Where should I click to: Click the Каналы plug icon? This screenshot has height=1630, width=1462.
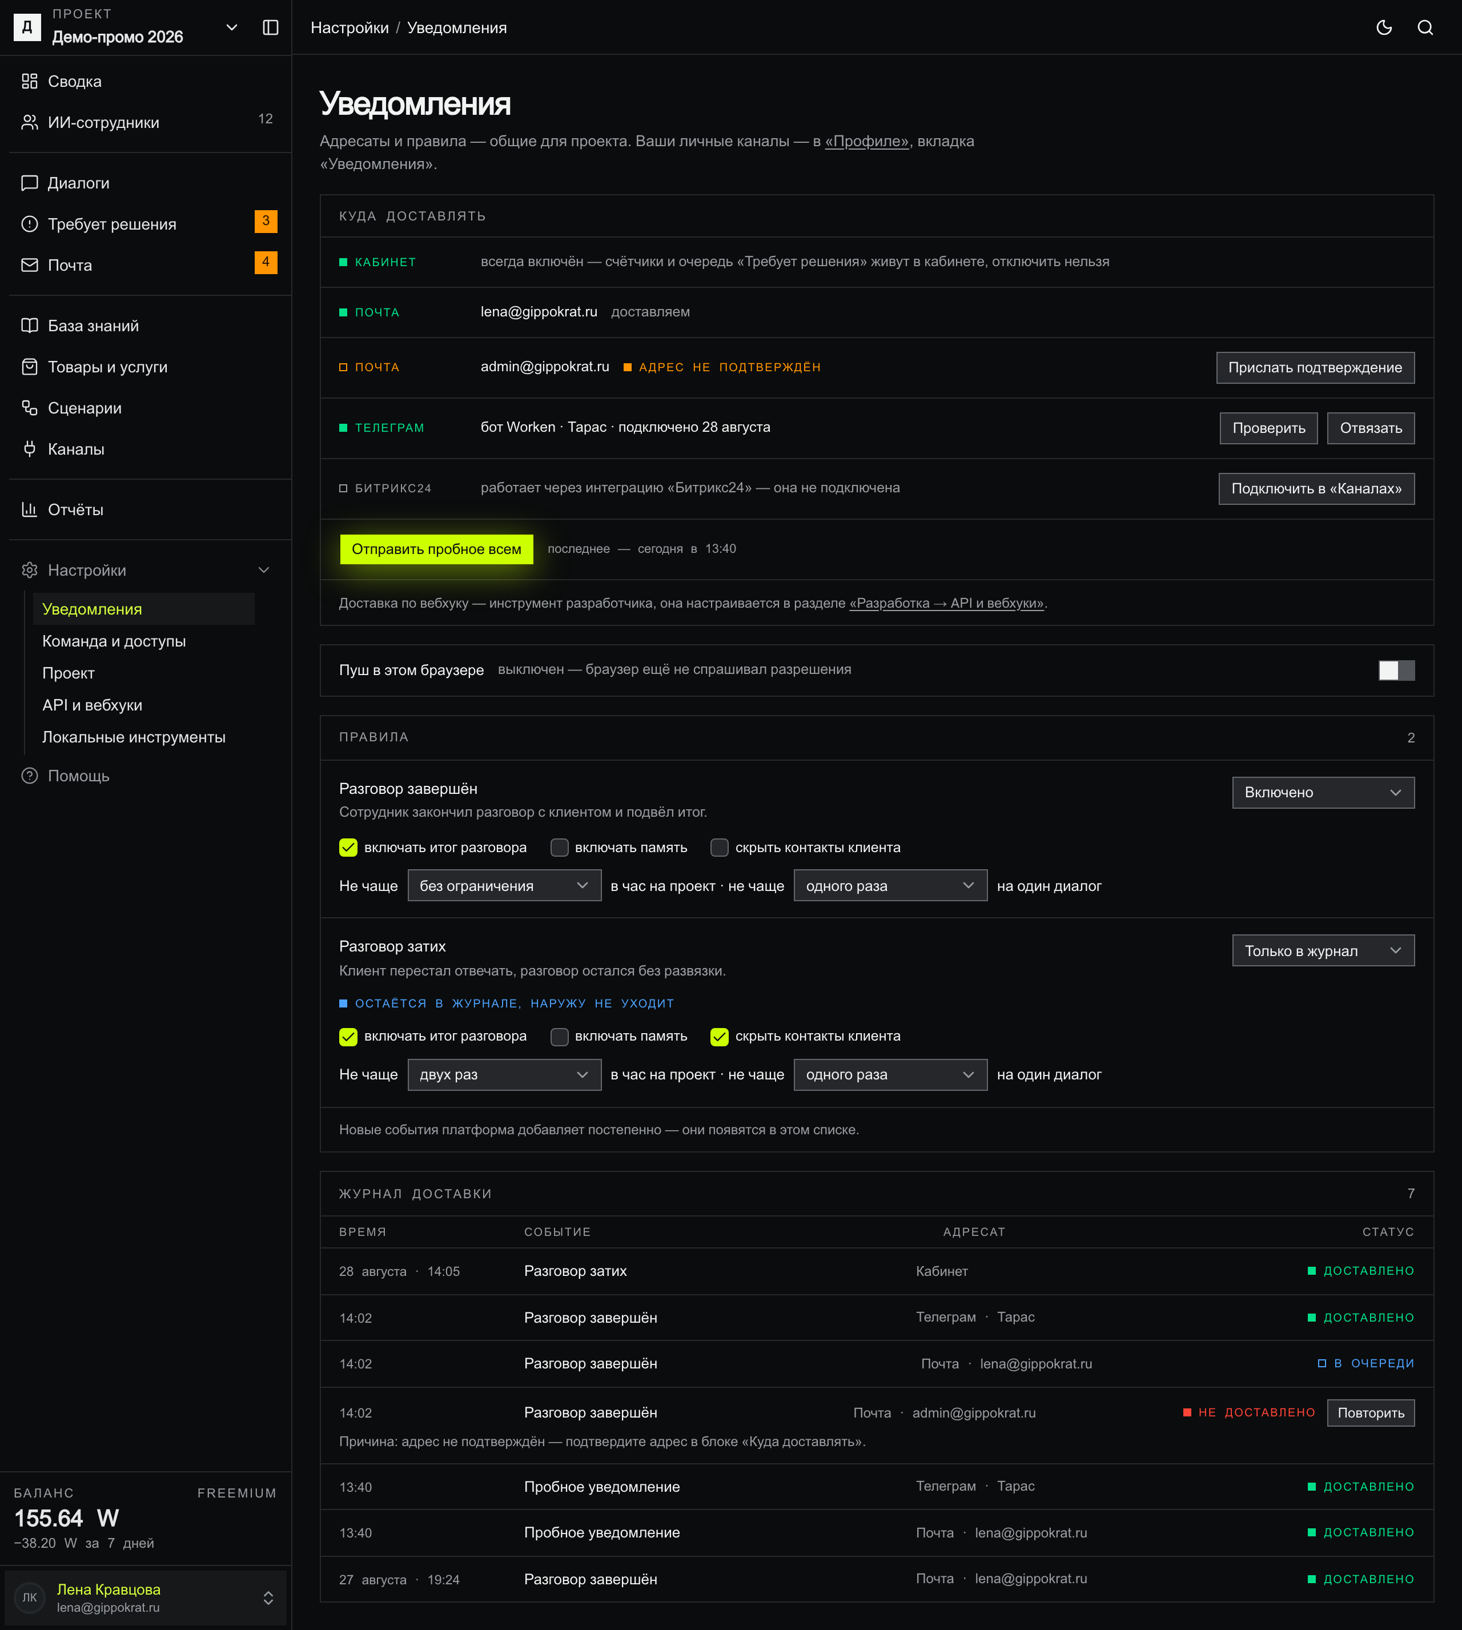(30, 449)
